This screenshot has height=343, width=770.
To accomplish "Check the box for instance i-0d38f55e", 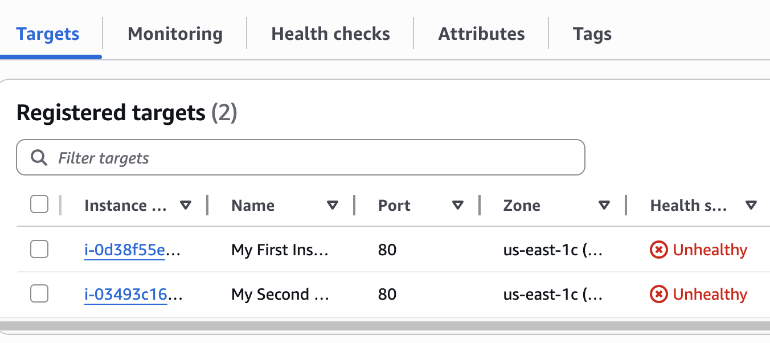I will coord(39,249).
